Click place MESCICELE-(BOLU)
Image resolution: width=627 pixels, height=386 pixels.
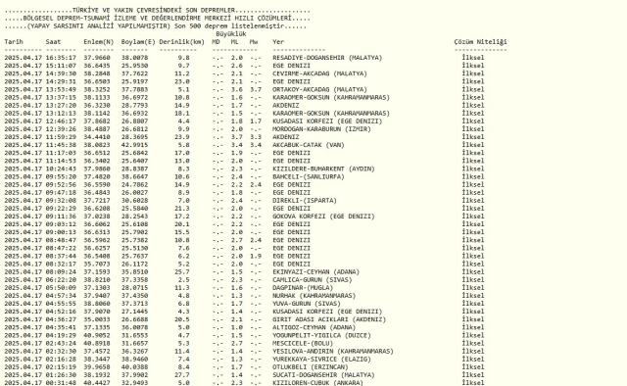pyautogui.click(x=303, y=343)
